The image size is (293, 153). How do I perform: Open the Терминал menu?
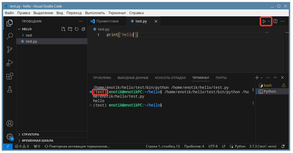117,13
